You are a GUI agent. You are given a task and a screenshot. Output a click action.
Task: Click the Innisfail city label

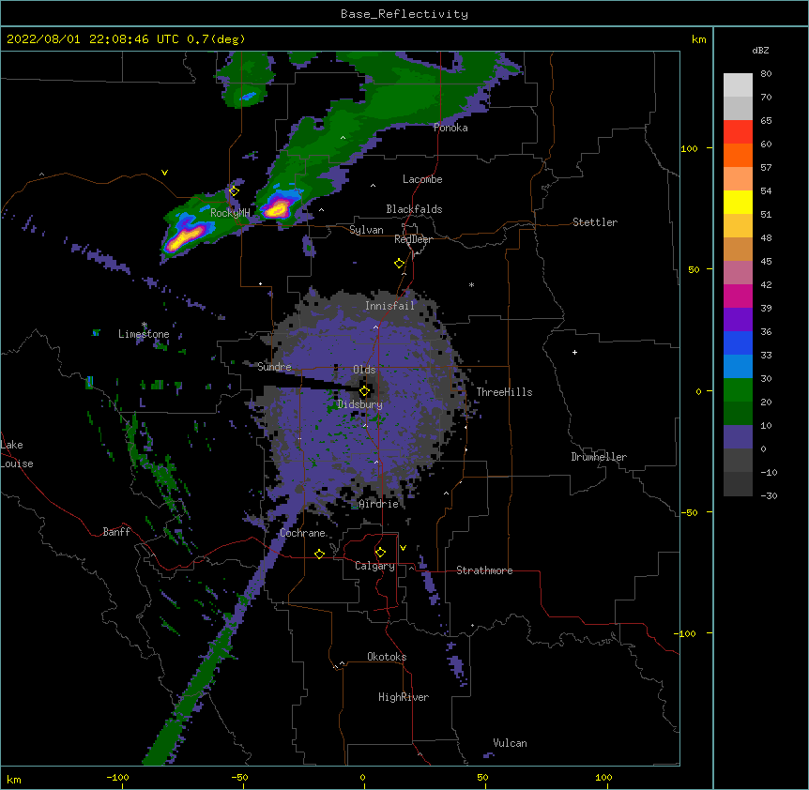click(x=389, y=306)
